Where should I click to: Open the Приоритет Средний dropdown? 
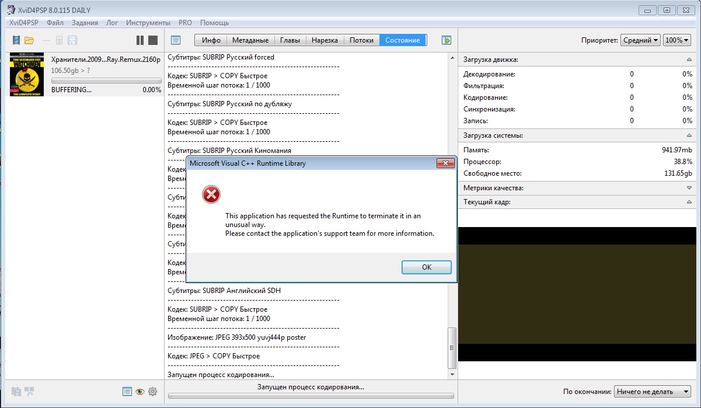640,40
